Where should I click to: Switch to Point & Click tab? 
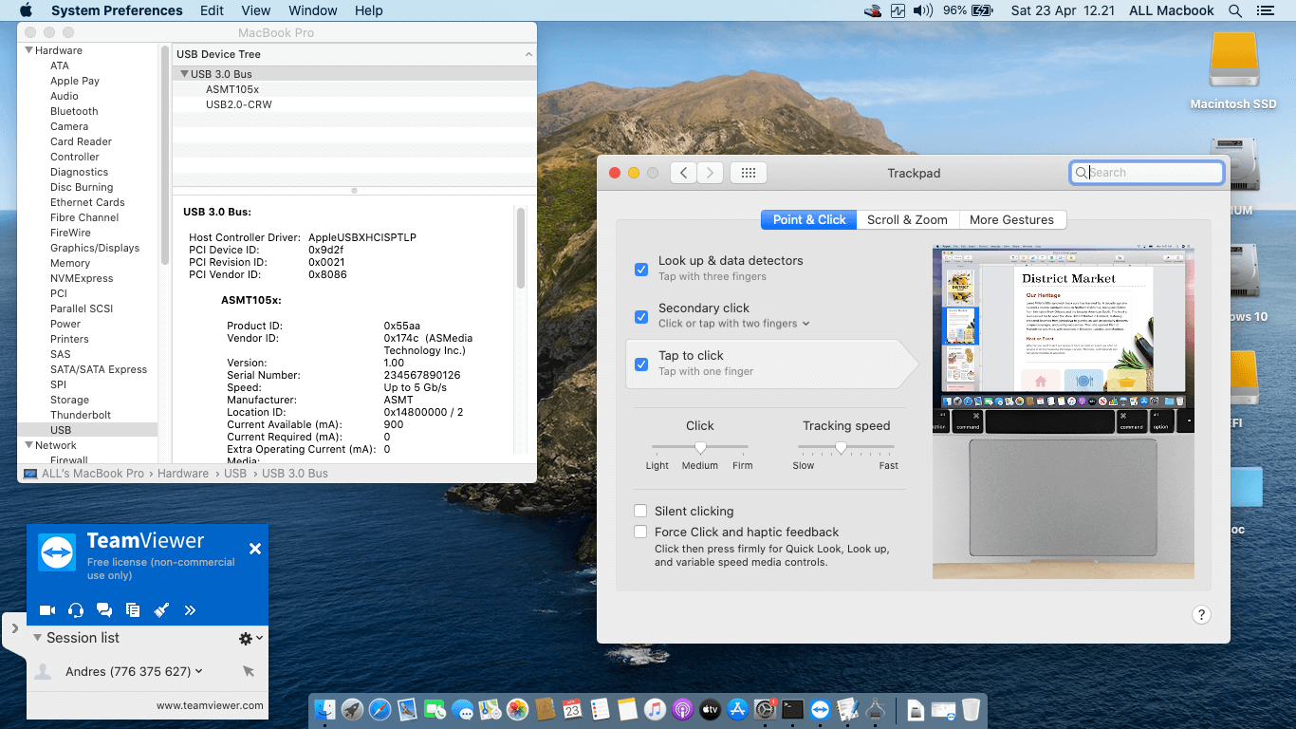coord(808,219)
